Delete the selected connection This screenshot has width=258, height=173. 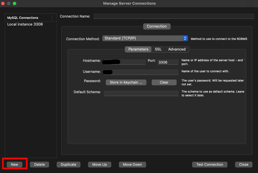40,165
